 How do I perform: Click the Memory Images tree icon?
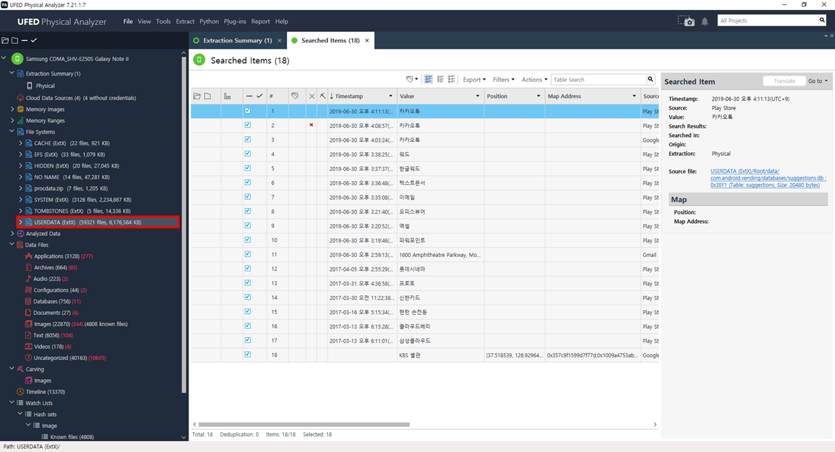click(x=20, y=109)
